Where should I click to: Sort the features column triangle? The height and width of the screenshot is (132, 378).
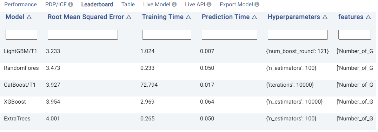[x=368, y=17]
